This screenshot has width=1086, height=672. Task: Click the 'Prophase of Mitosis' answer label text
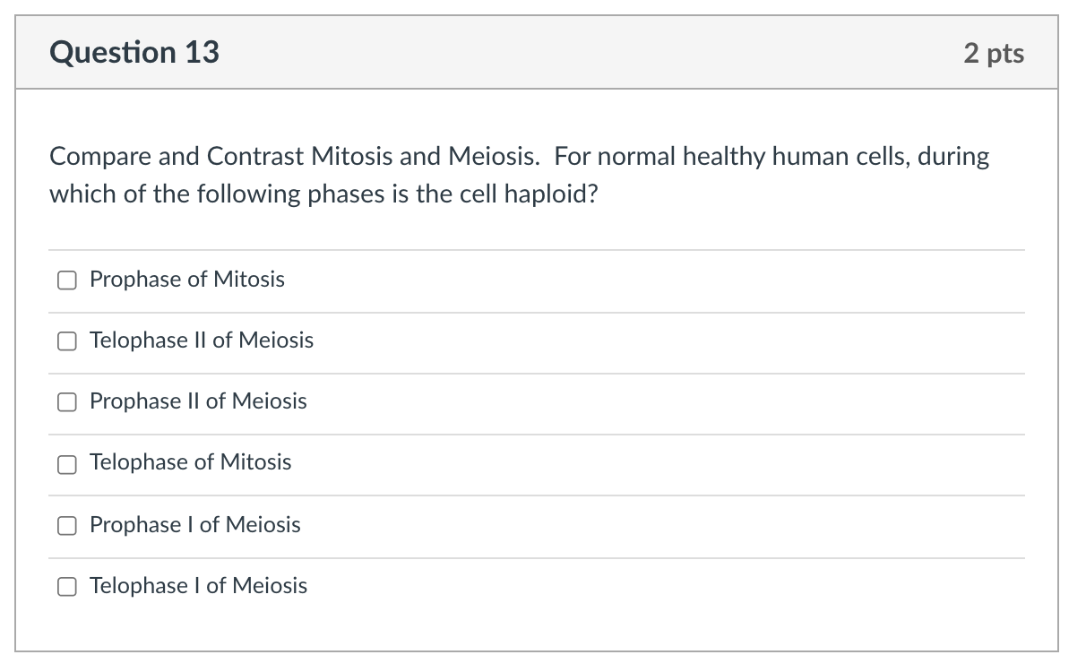pos(187,280)
